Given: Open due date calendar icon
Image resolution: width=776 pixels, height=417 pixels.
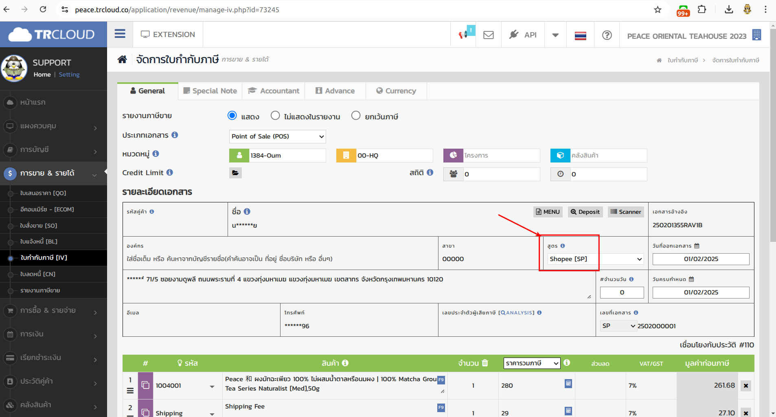Looking at the screenshot, I should [691, 279].
